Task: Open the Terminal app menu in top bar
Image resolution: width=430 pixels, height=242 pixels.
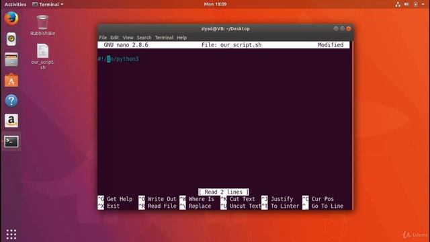Action: (48, 5)
